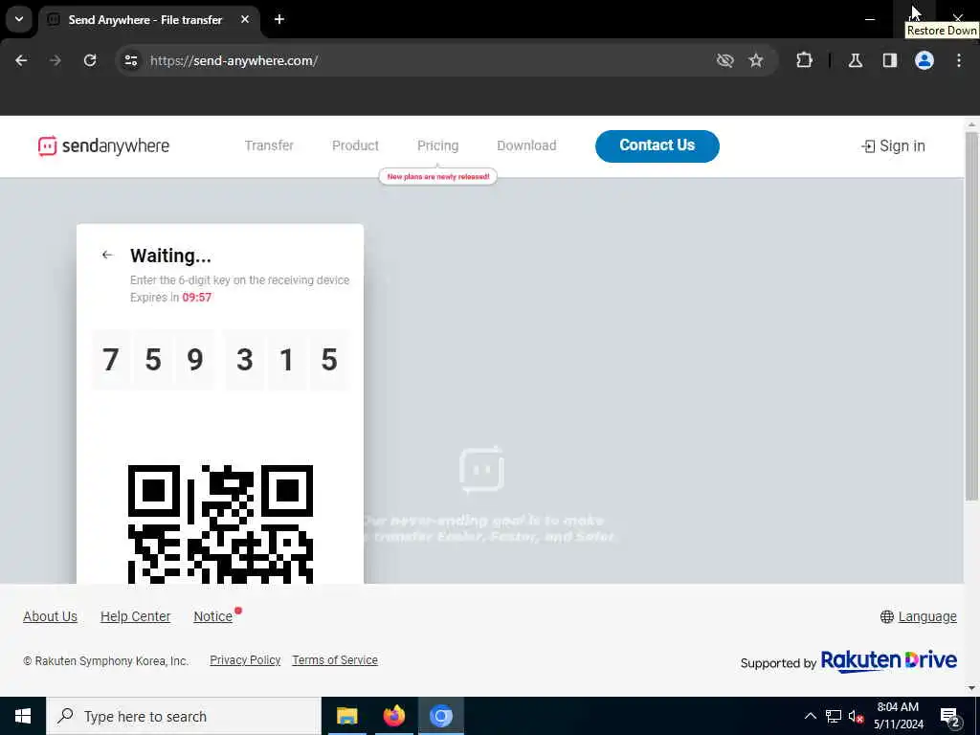The width and height of the screenshot is (980, 735).
Task: Open the Notice link
Action: click(x=213, y=616)
